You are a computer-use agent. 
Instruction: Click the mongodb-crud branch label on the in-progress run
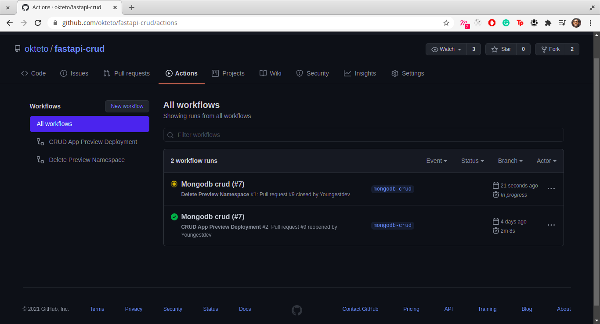pos(392,189)
